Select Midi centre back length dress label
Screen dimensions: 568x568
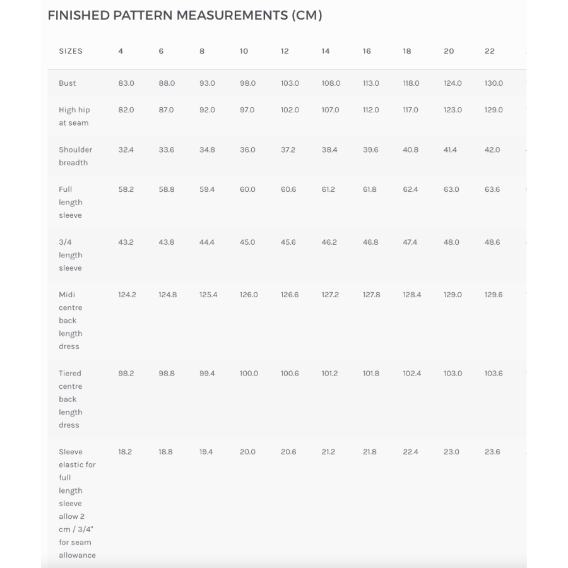pyautogui.click(x=70, y=320)
